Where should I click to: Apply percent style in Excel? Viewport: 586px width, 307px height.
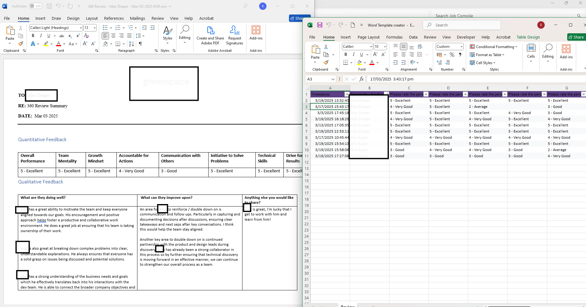[452, 55]
